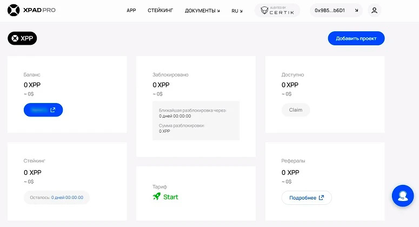Click the XPAD PRO logo
Viewport: 419px width, 227px height.
pos(32,10)
